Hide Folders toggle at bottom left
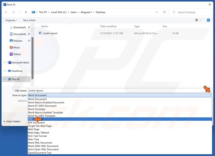The image size is (215, 156). point(12,121)
